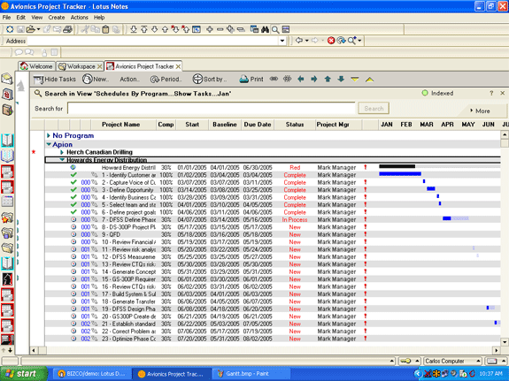509x381 pixels.
Task: Click the Print action button
Action: click(x=251, y=80)
